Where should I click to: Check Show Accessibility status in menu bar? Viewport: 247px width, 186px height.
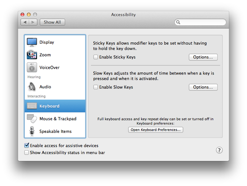coord(26,152)
